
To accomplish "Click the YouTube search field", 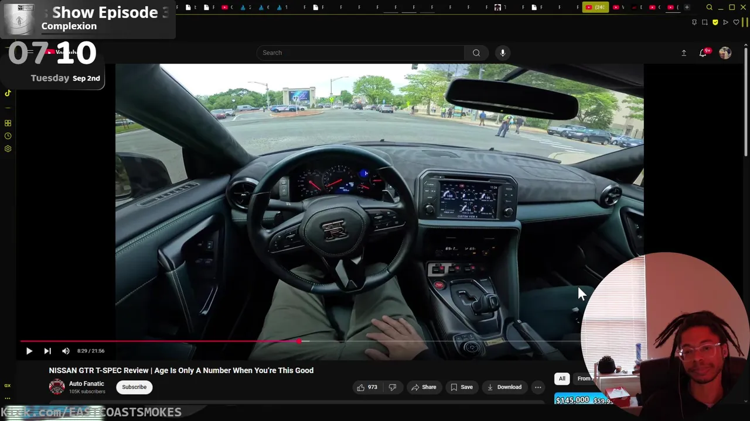I will click(360, 53).
